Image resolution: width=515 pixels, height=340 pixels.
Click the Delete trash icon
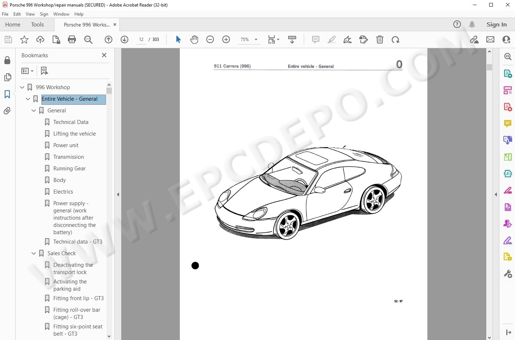point(380,40)
